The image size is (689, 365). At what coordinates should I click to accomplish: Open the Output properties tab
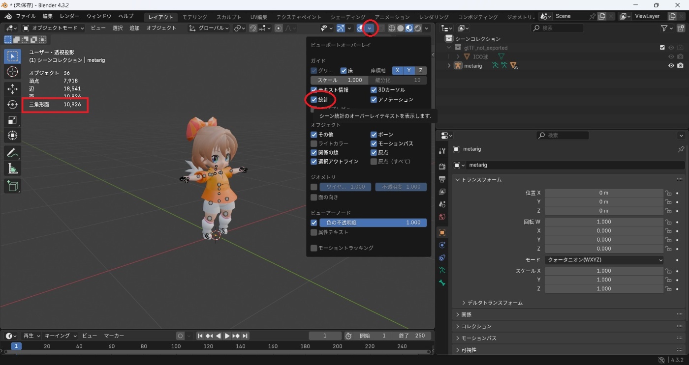(442, 179)
